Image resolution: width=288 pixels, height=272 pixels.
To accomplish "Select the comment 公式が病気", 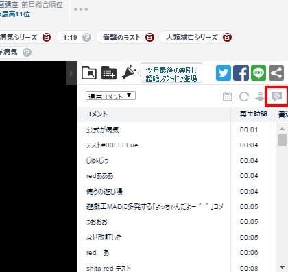I will pos(103,130).
